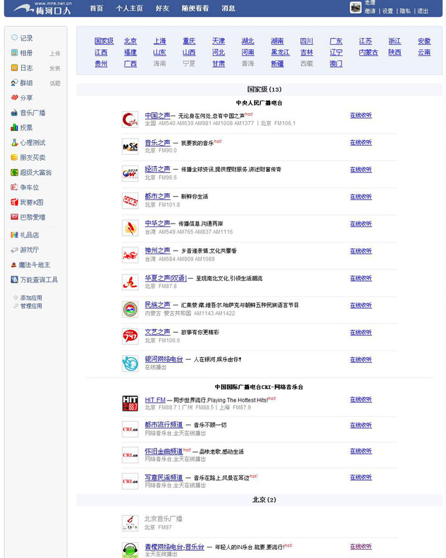Click the 礼品店 gift shop icon

14,235
